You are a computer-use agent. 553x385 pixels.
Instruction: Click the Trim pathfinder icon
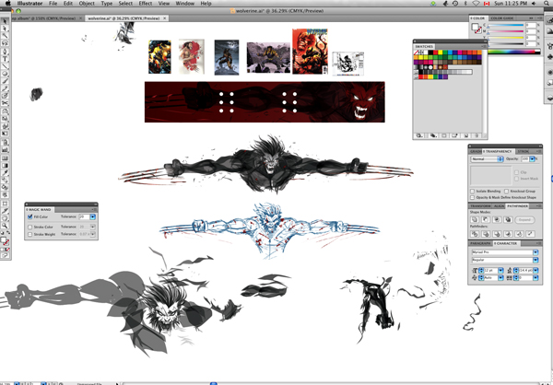coord(486,233)
